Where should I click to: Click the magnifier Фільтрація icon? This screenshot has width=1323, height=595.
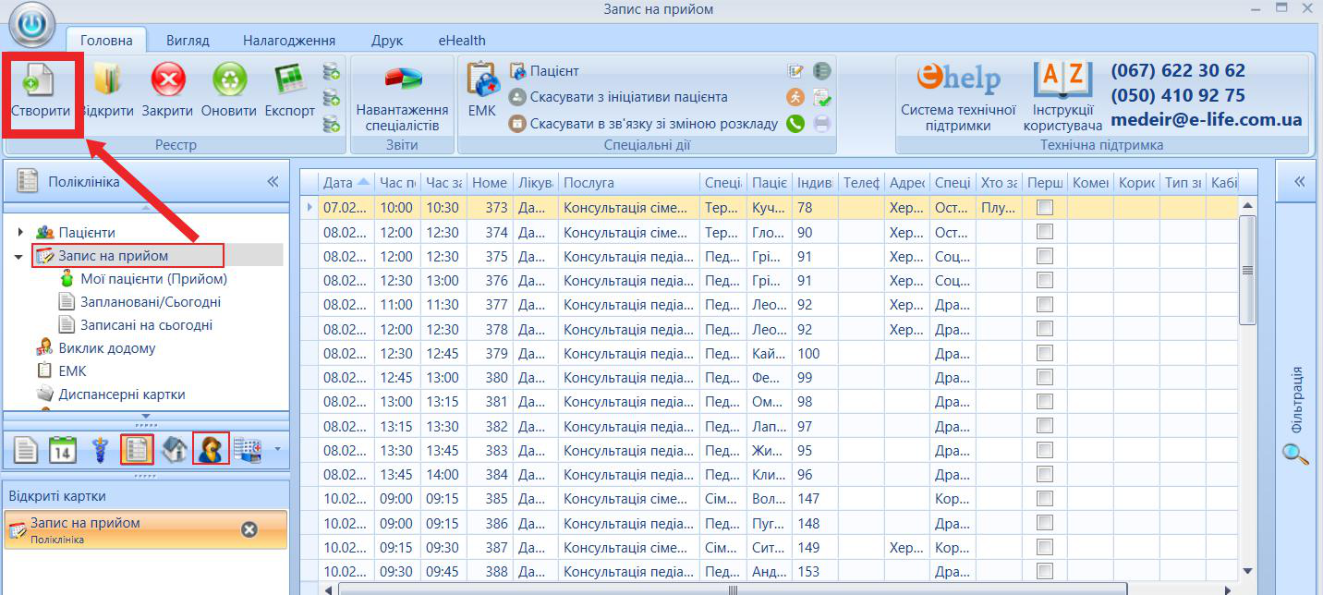pos(1296,454)
